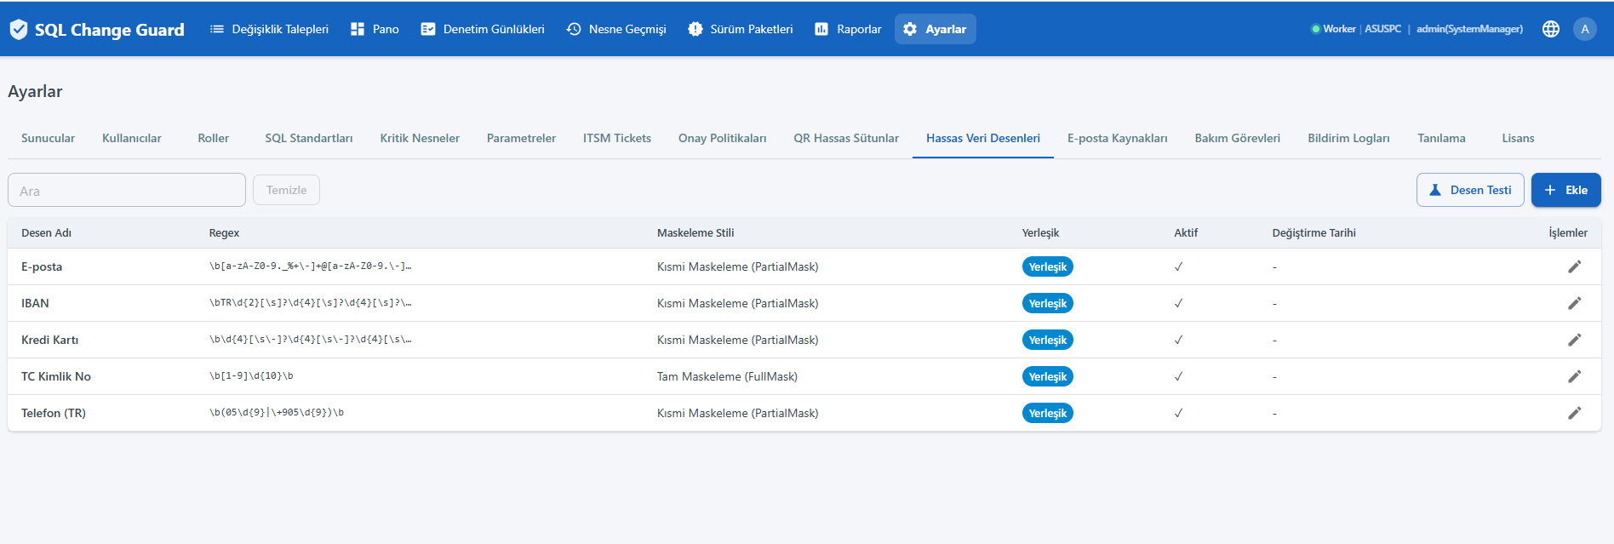Click the TC Kimlik No pattern name

(56, 376)
